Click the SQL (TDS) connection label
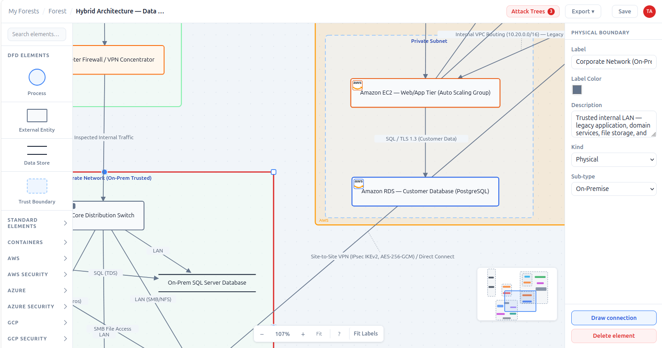The image size is (662, 348). click(x=105, y=273)
